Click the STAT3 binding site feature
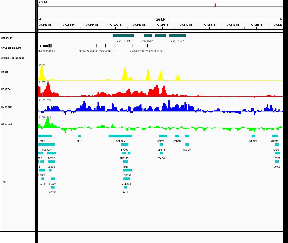 tap(161, 136)
